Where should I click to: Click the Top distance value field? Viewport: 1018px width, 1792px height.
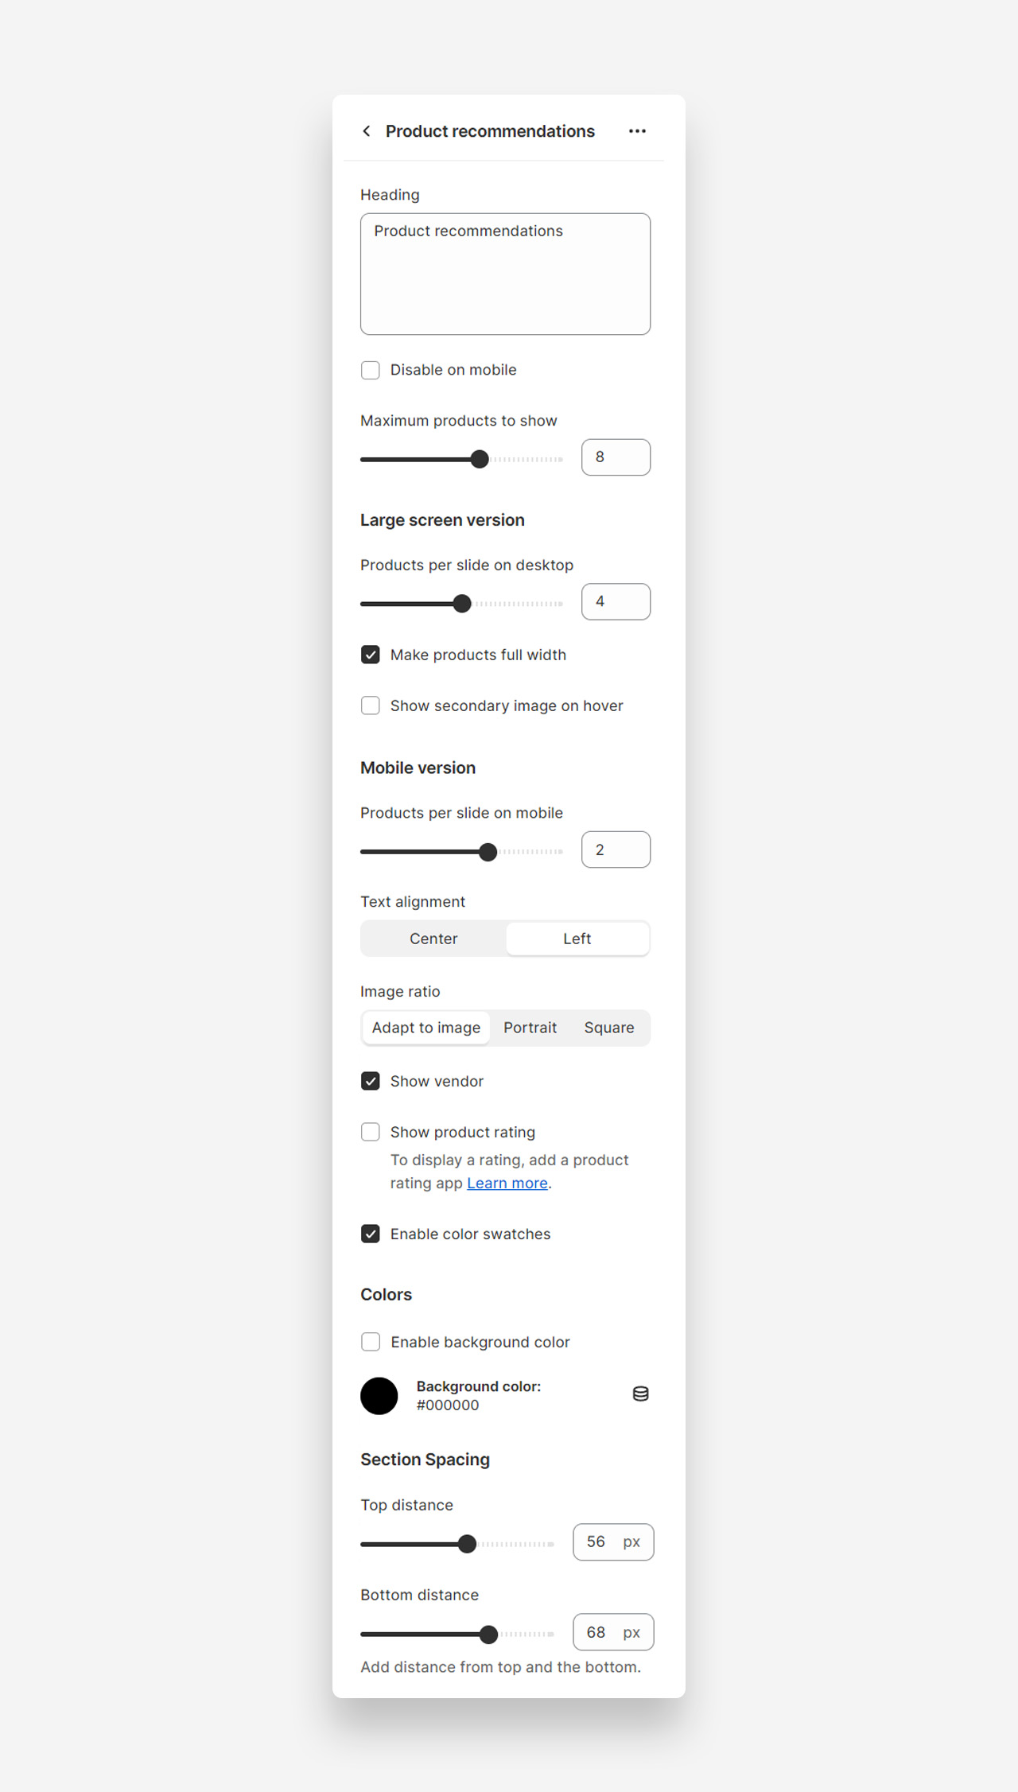point(613,1542)
